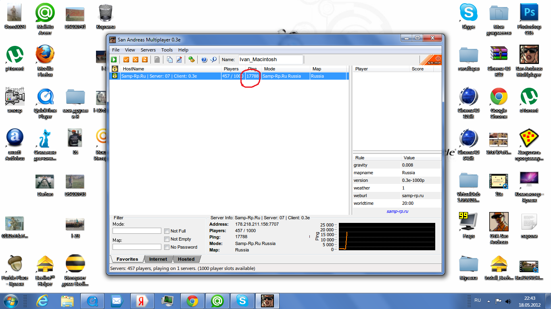Open the samp-rp.ru link under rules

click(x=397, y=211)
